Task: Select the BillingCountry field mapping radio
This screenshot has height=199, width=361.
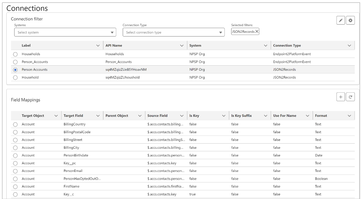Action: (x=15, y=124)
